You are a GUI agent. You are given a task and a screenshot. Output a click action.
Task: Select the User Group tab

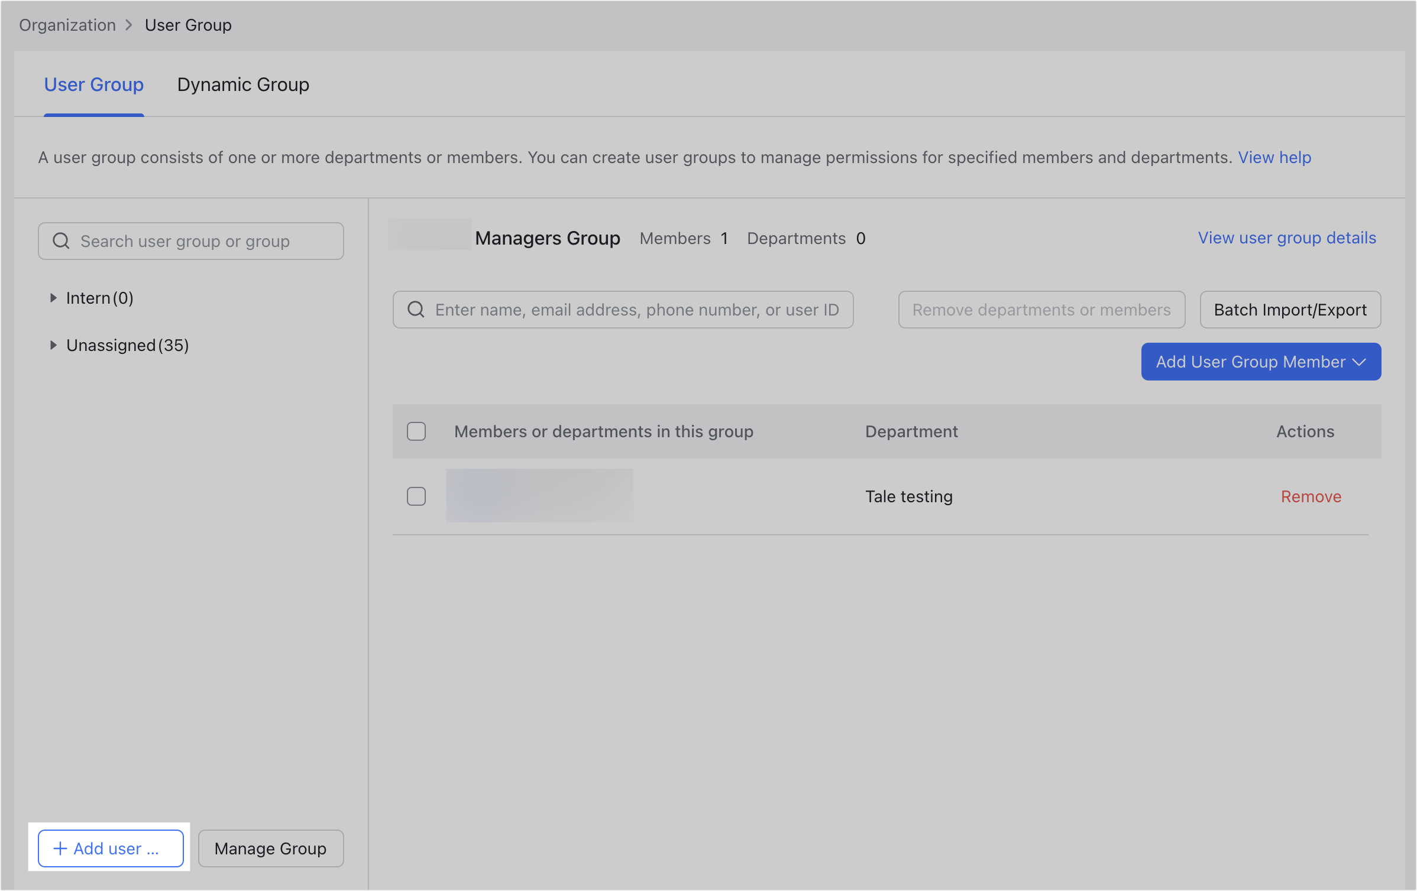tap(93, 84)
